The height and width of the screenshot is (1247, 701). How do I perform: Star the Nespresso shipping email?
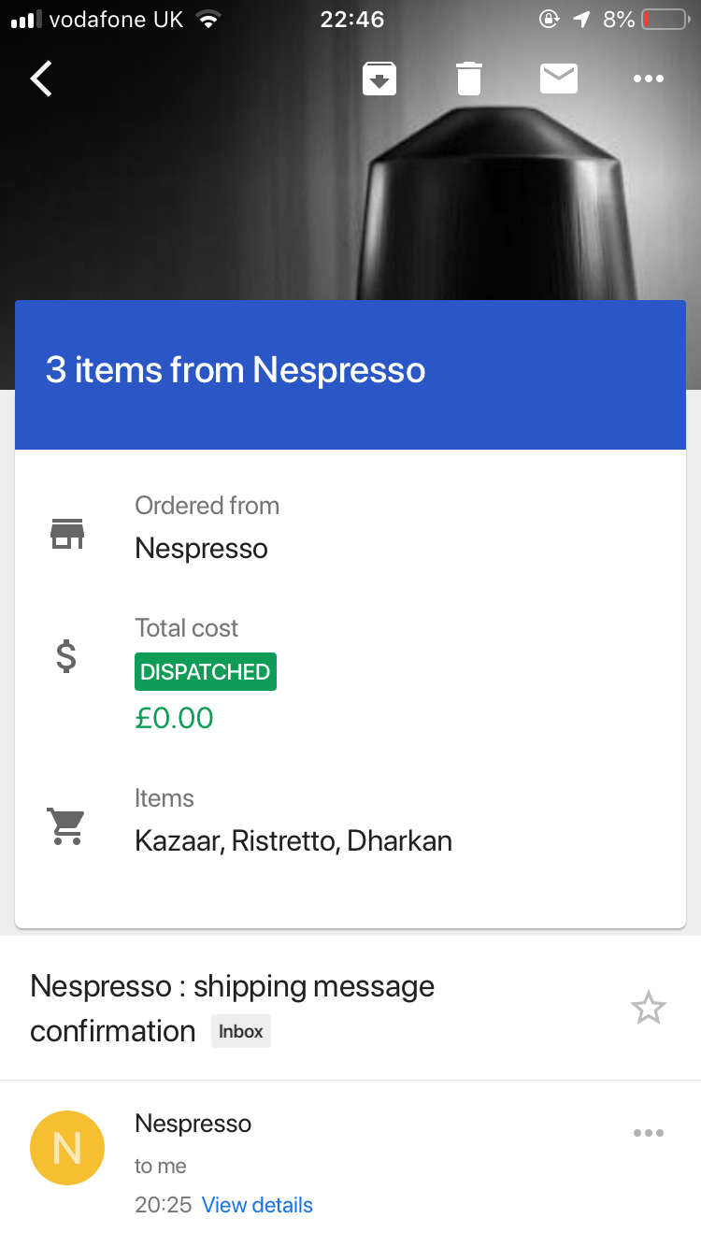[648, 1009]
